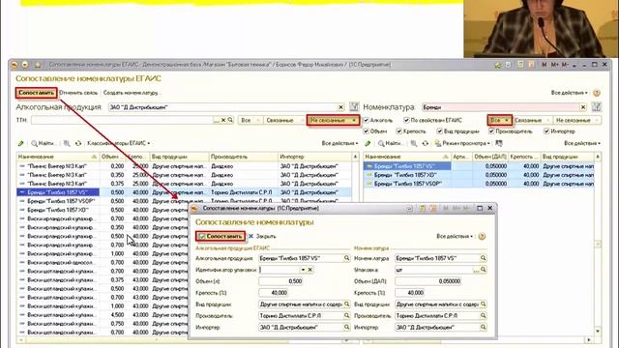Toggle the Вид продукции checkbox

(439, 131)
